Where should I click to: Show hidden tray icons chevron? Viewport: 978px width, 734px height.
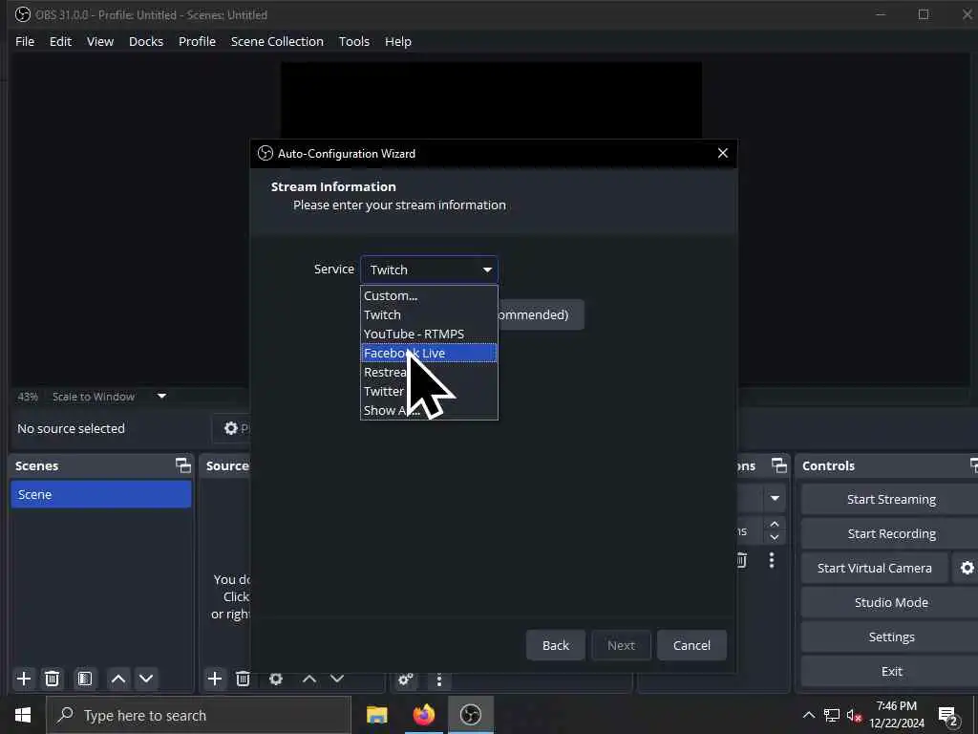click(x=808, y=715)
